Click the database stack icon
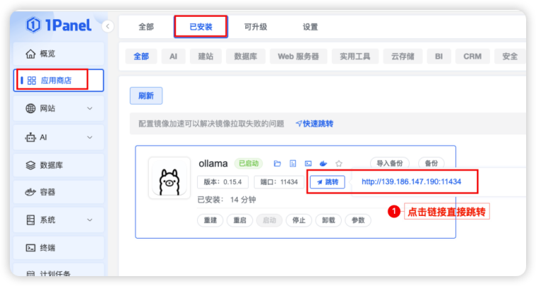 pos(30,165)
